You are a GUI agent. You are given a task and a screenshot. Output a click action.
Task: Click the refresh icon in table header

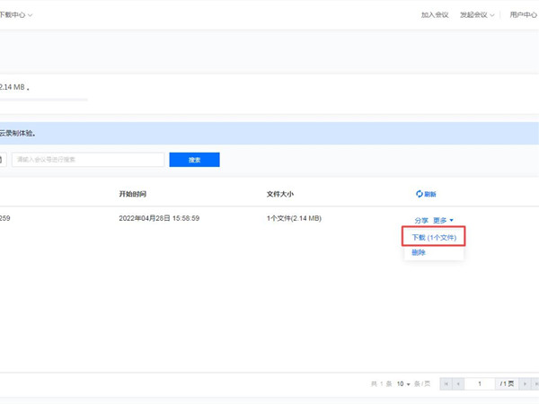tap(420, 194)
